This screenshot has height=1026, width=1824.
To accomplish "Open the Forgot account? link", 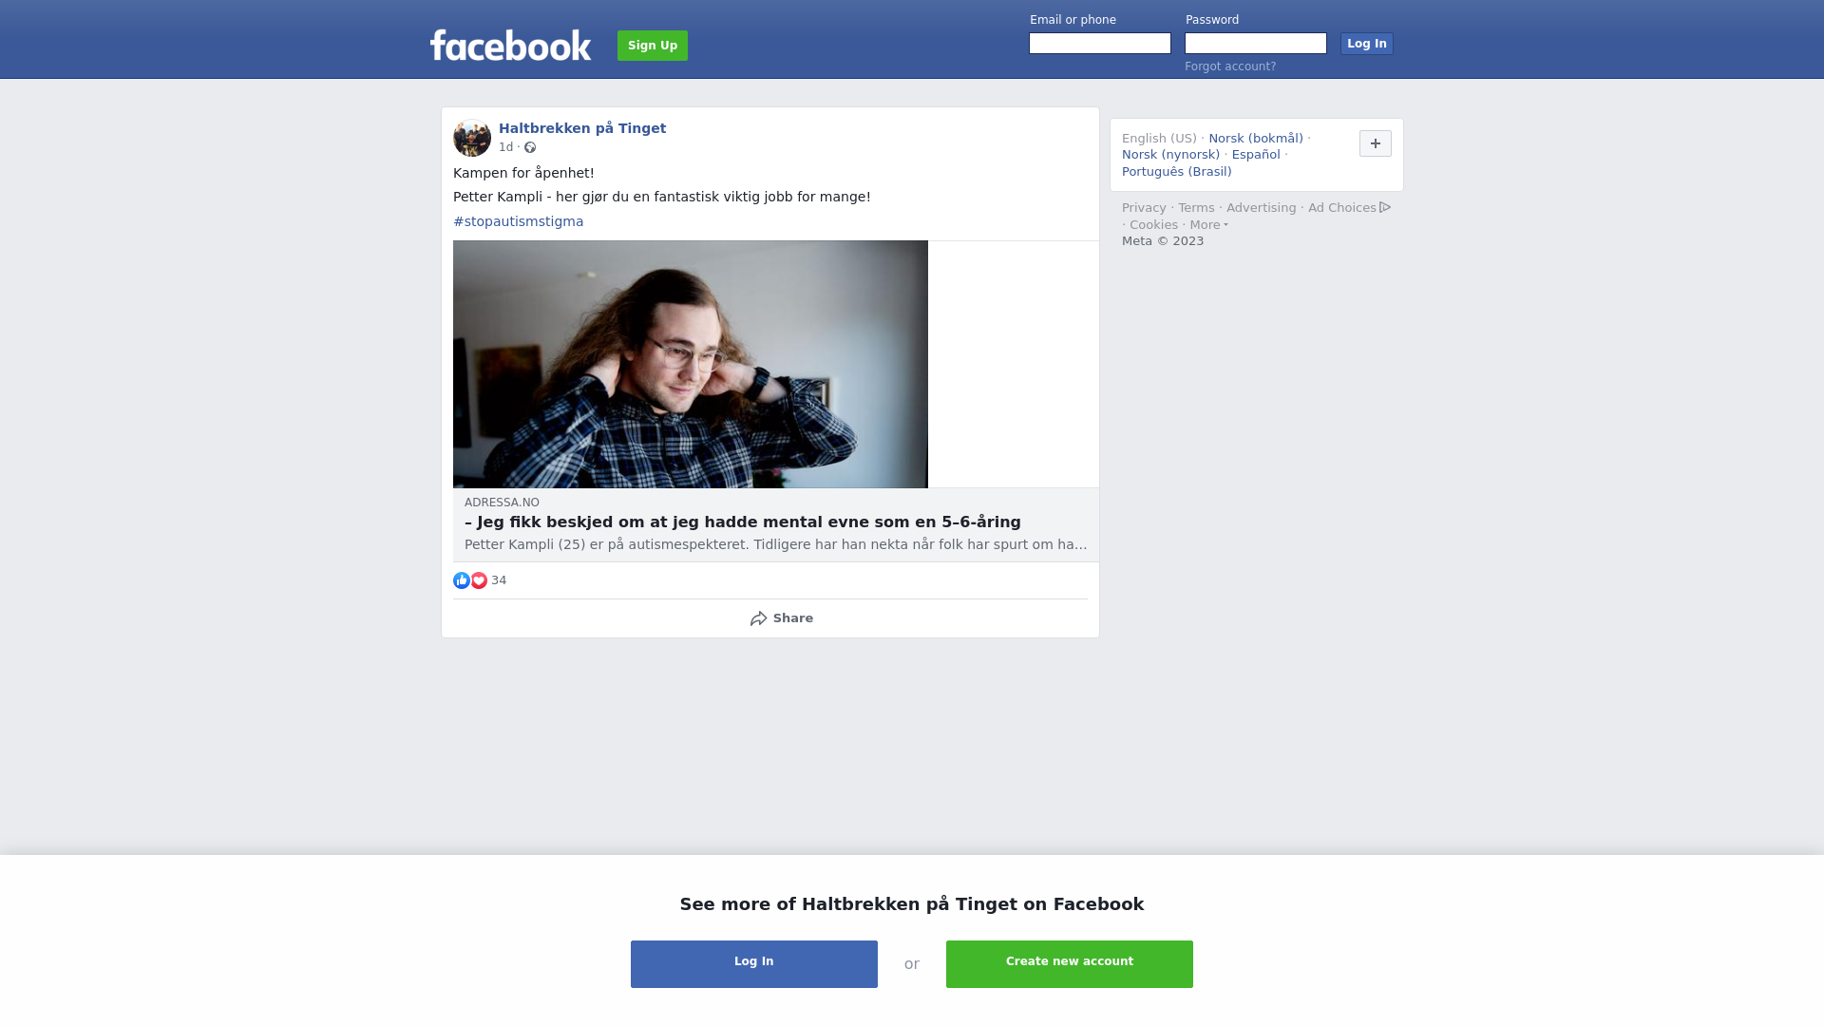I will point(1230,66).
